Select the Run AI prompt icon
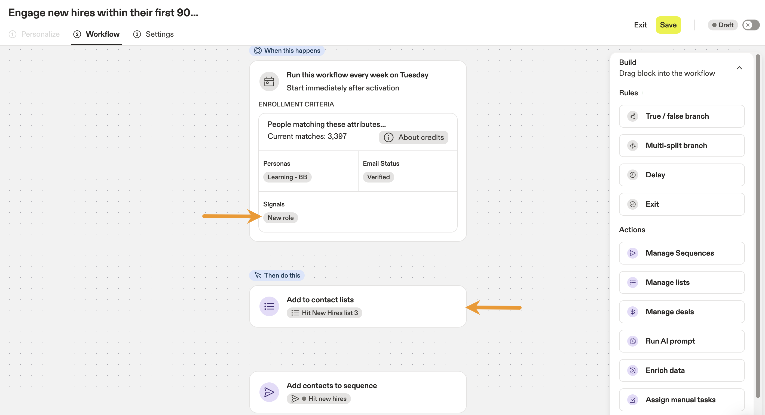Viewport: 765px width, 415px height. point(632,341)
